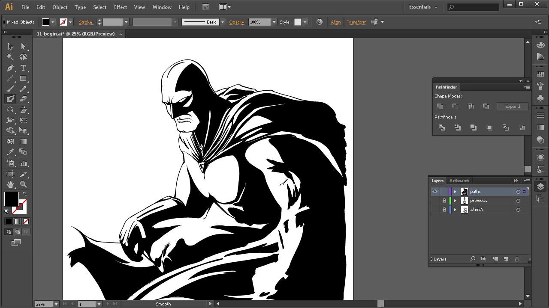Select the Line Segment tool

click(x=10, y=79)
